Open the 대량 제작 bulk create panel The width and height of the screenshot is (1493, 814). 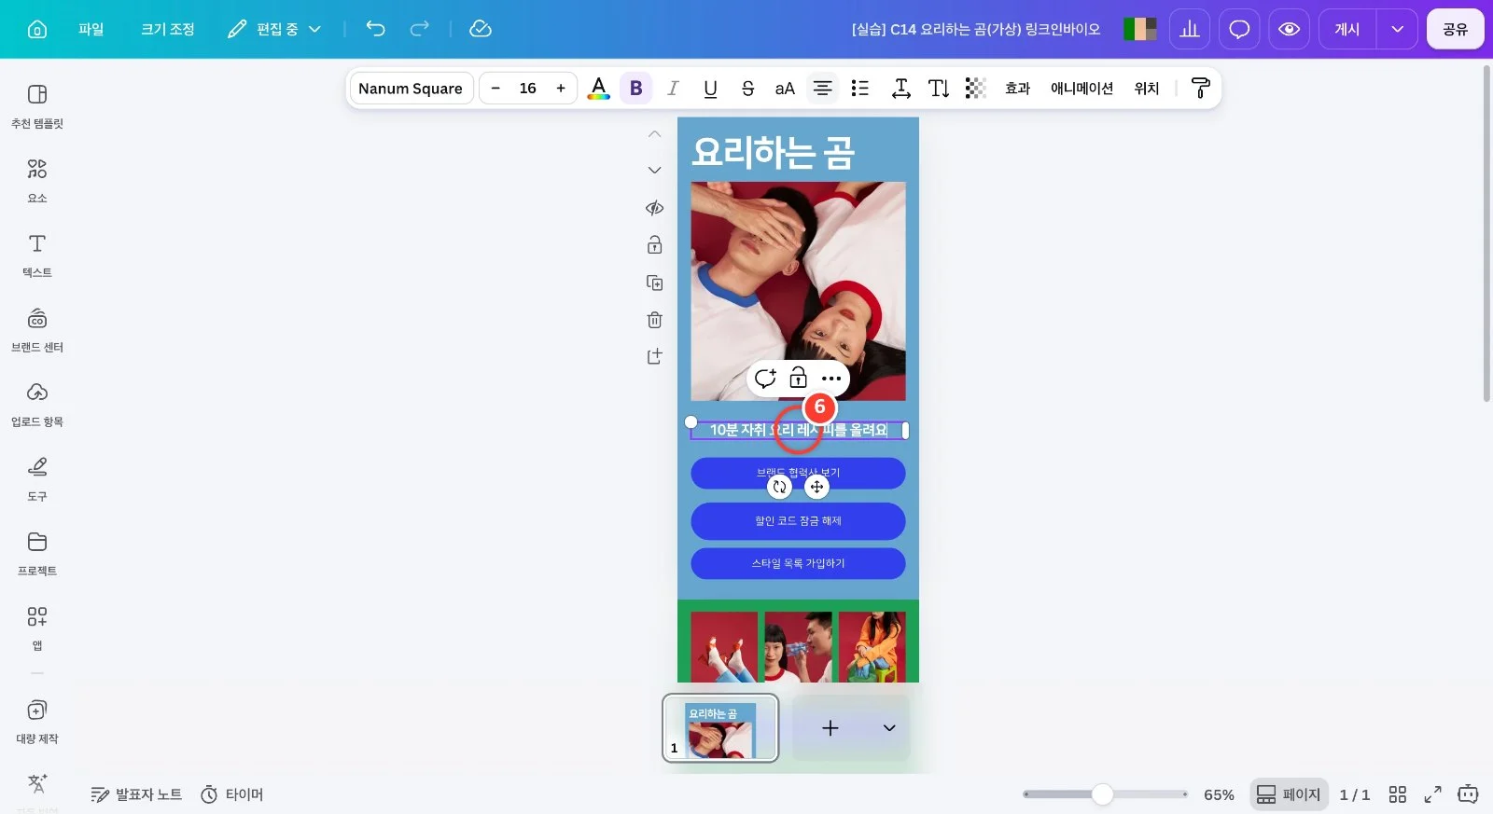tap(37, 721)
